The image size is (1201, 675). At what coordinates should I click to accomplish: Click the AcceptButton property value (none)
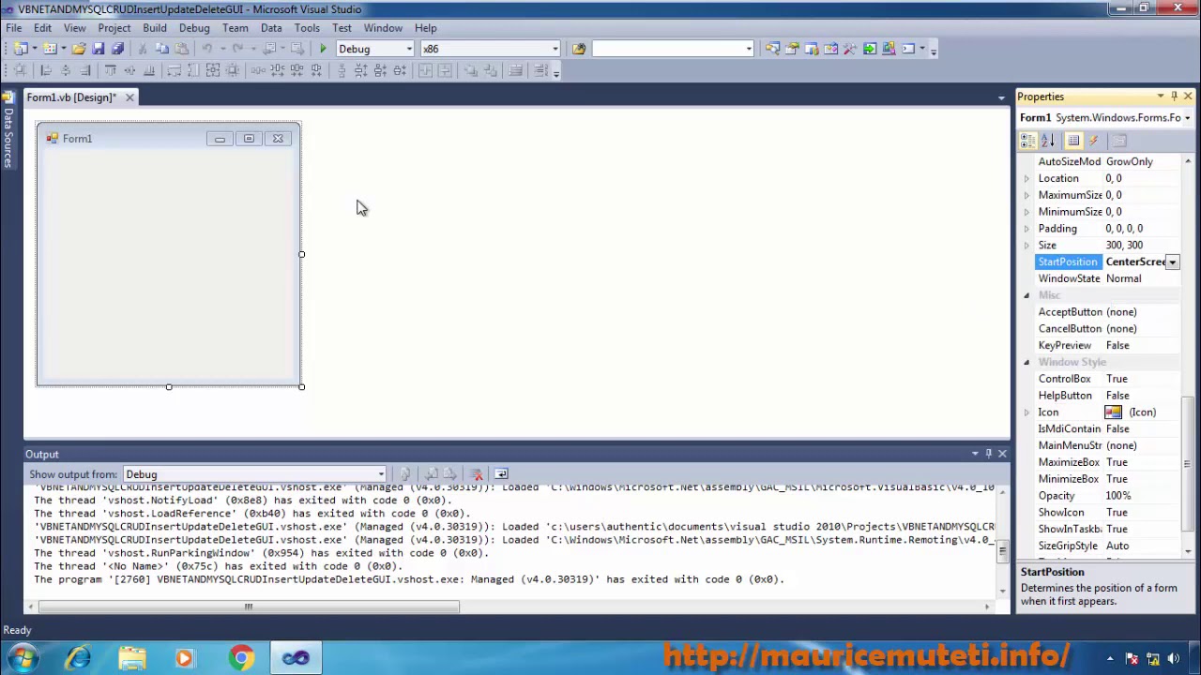(x=1121, y=312)
